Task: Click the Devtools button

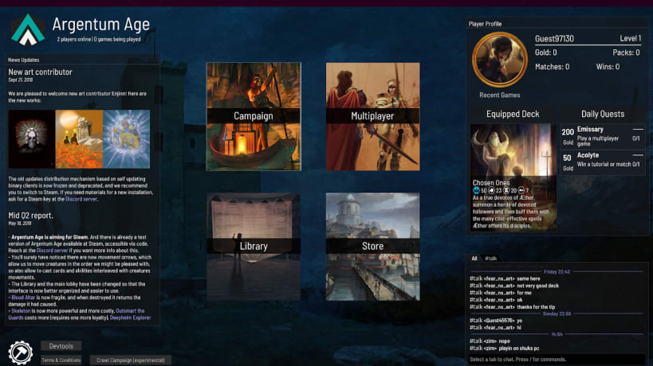Action: click(61, 346)
